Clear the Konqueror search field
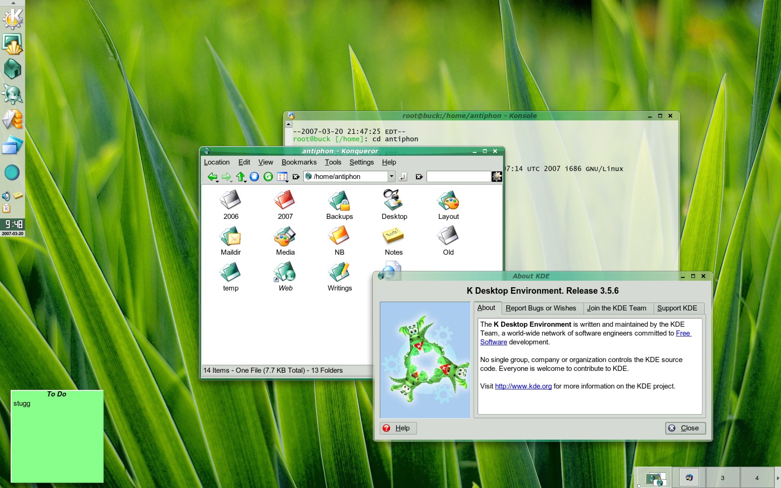 point(419,177)
